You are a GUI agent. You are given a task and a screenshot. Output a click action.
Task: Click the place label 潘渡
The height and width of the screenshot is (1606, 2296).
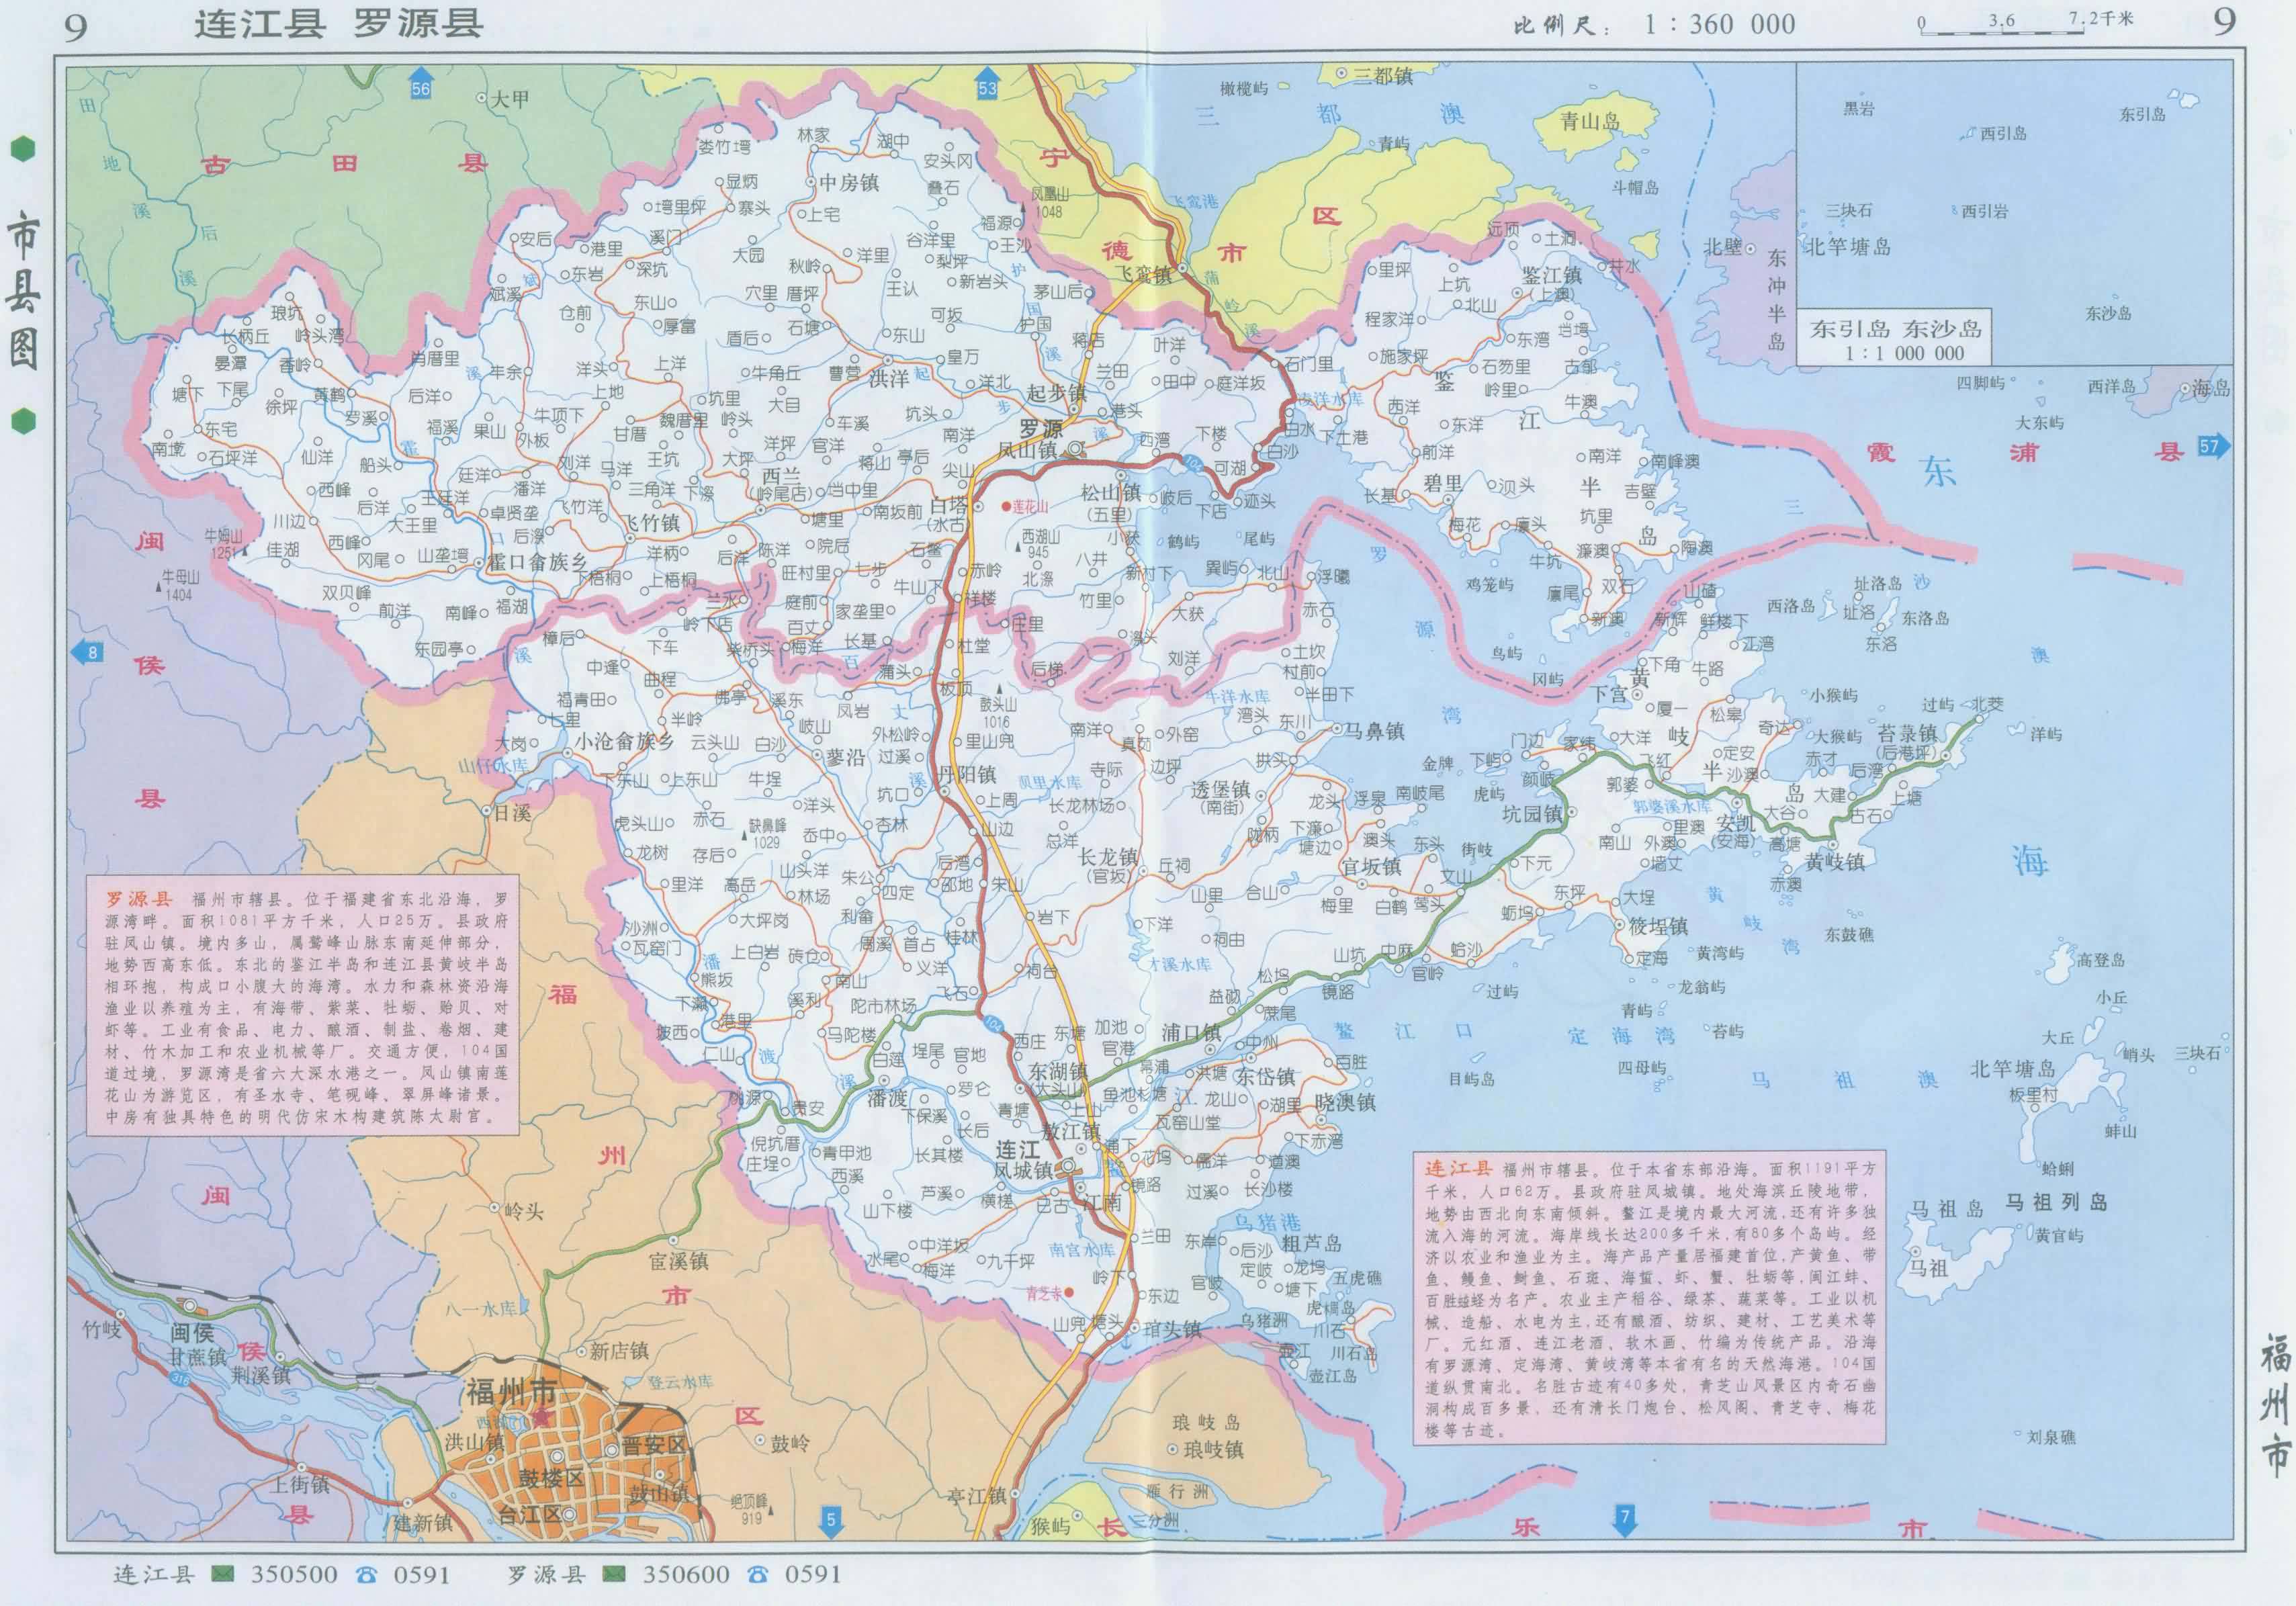click(x=887, y=1097)
